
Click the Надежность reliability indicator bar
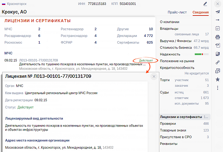pyautogui.click(x=202, y=54)
